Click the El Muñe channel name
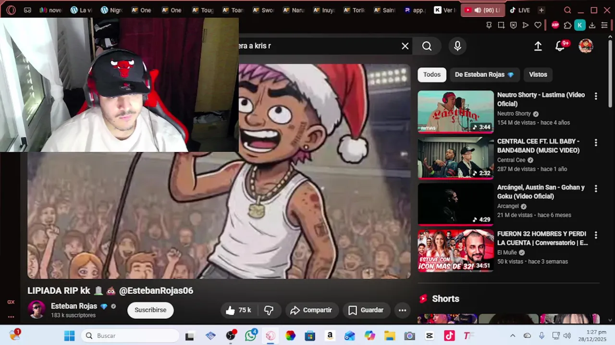This screenshot has height=345, width=615. point(507,253)
